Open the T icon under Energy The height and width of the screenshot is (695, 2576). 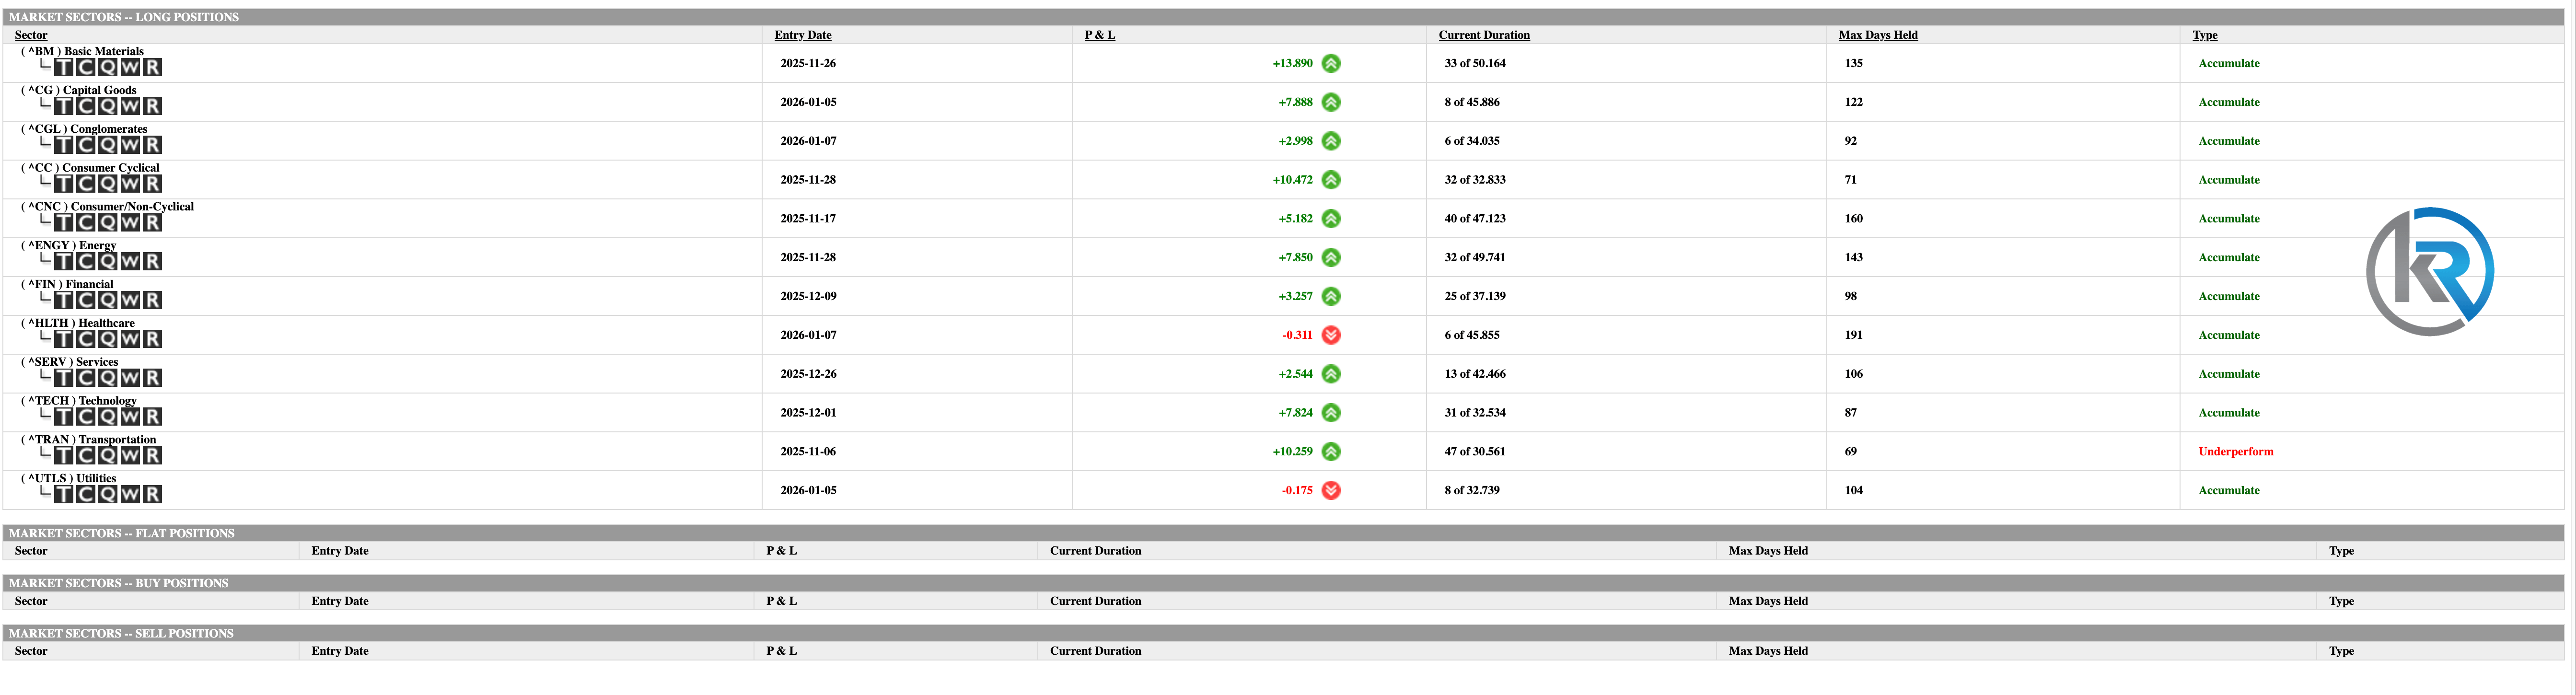pyautogui.click(x=64, y=261)
